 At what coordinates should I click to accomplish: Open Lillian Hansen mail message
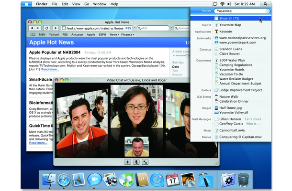230,119
